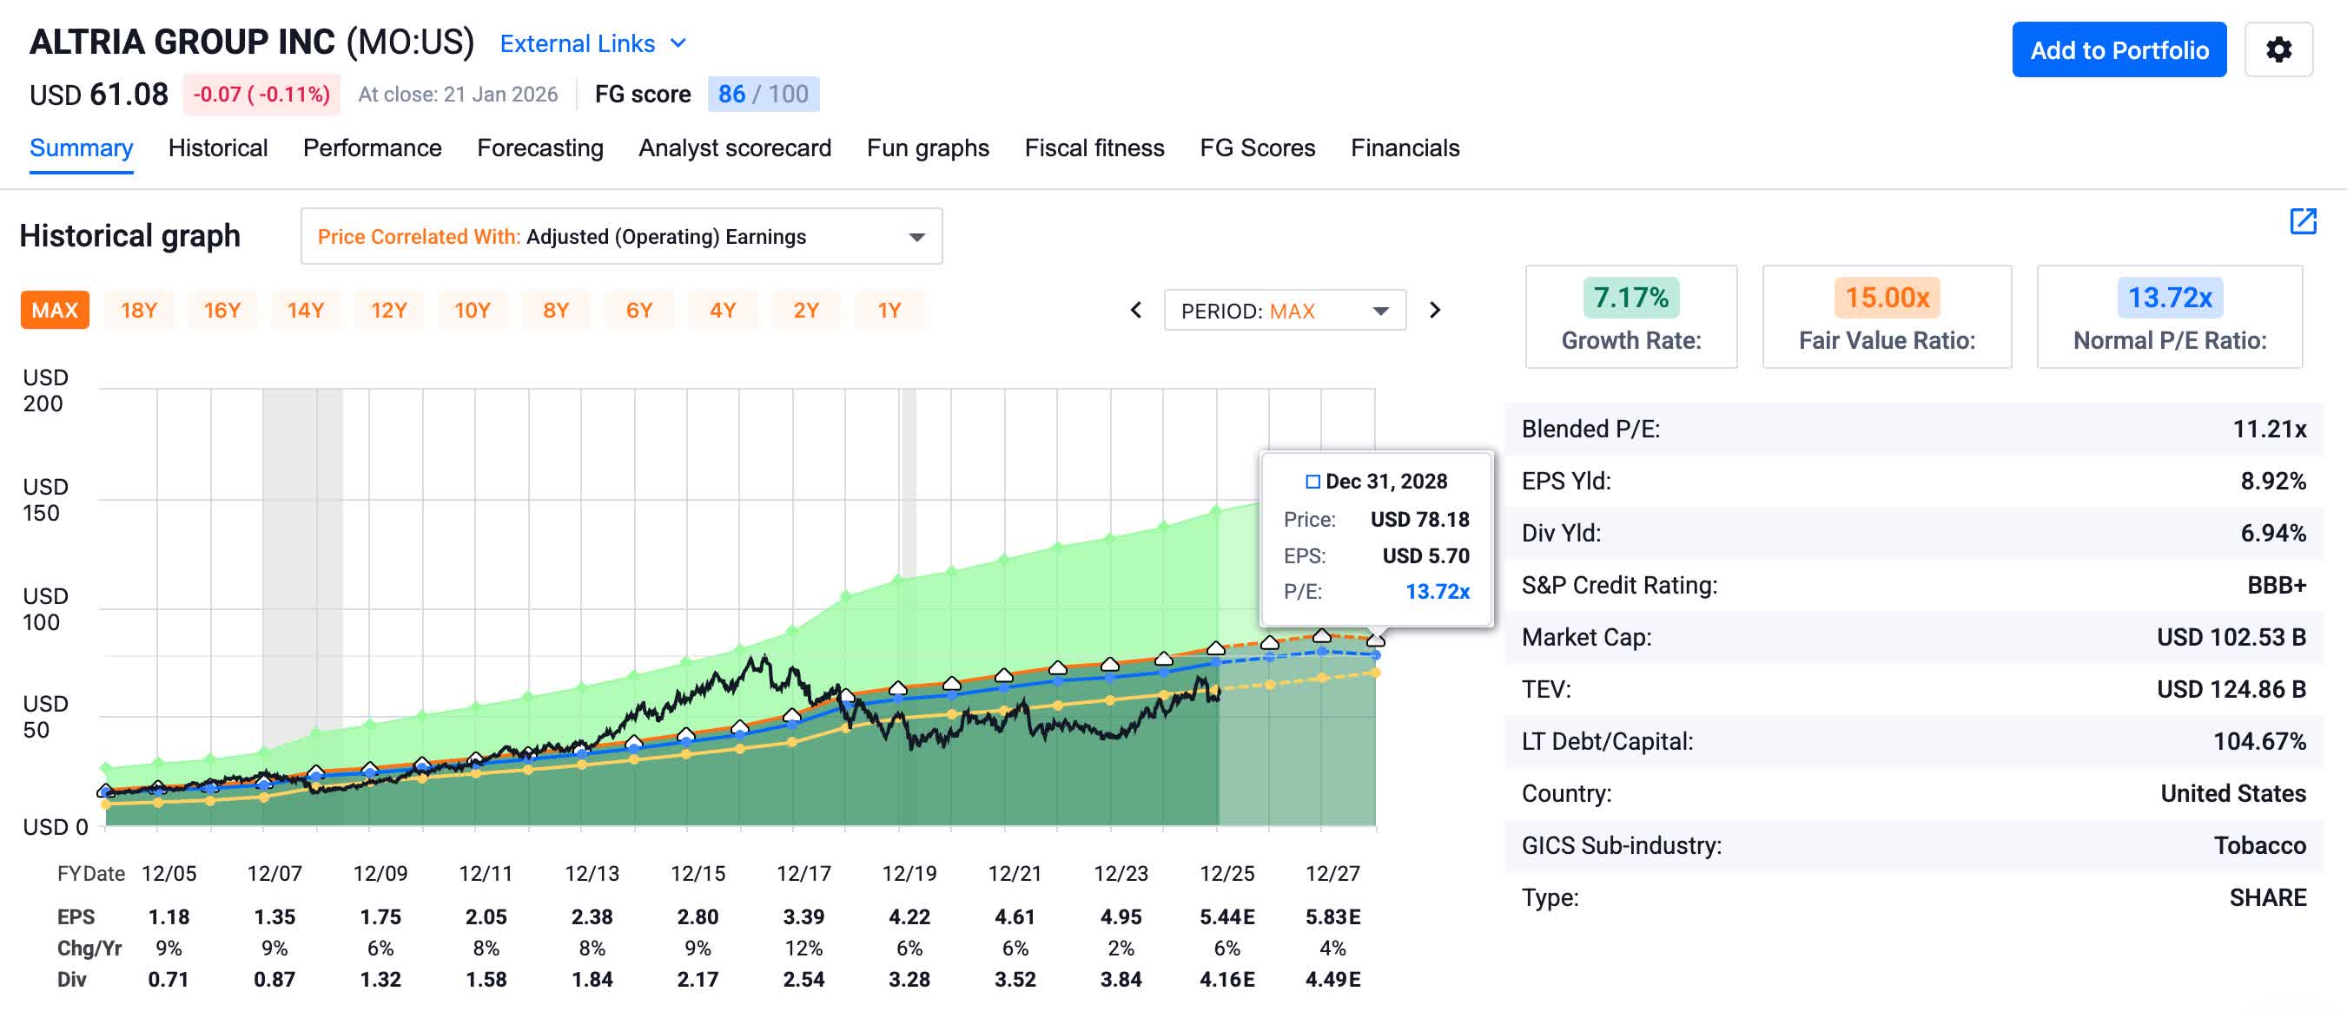
Task: Click FG score 86 / 100 badge
Action: pyautogui.click(x=763, y=94)
